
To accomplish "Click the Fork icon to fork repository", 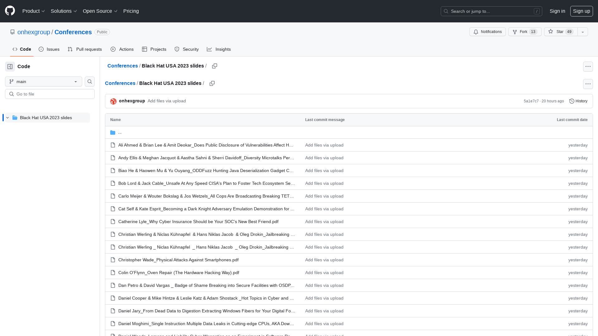I will [x=515, y=32].
